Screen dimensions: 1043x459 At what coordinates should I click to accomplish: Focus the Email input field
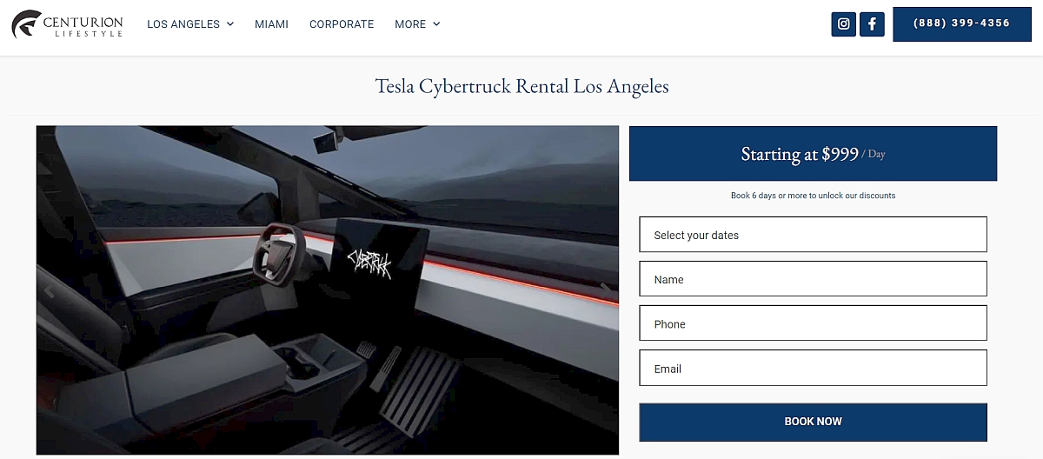pos(813,368)
